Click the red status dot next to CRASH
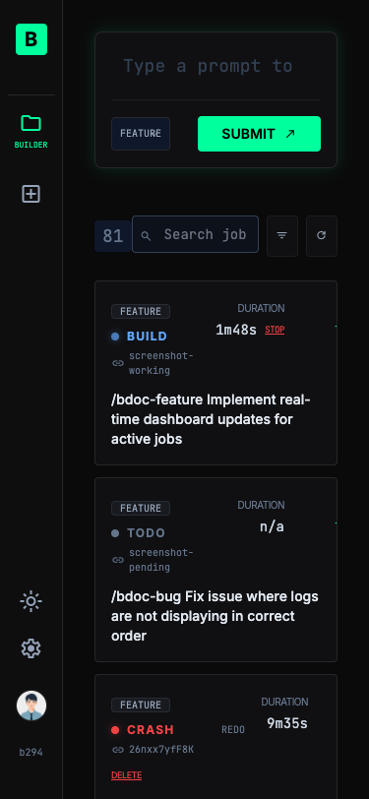This screenshot has height=799, width=369. coord(115,730)
